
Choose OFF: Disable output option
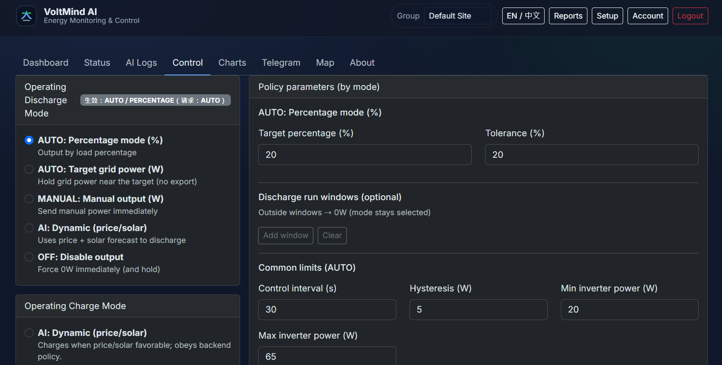tap(29, 257)
